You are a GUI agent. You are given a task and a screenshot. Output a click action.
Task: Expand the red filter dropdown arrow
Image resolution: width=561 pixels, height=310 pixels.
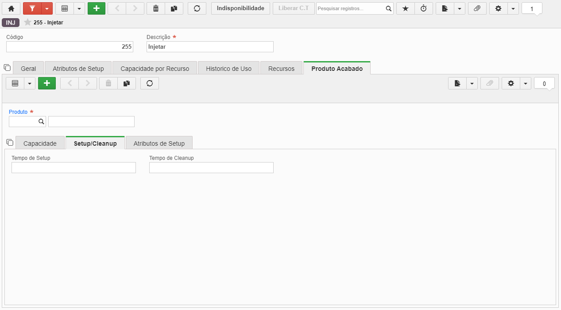[x=47, y=8]
